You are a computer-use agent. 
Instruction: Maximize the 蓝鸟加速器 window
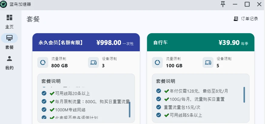pos(247,4)
